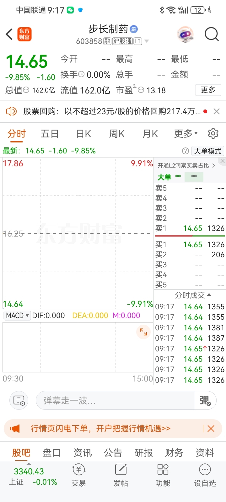Switch to the 盘口 tab
The image size is (226, 502).
click(x=51, y=453)
